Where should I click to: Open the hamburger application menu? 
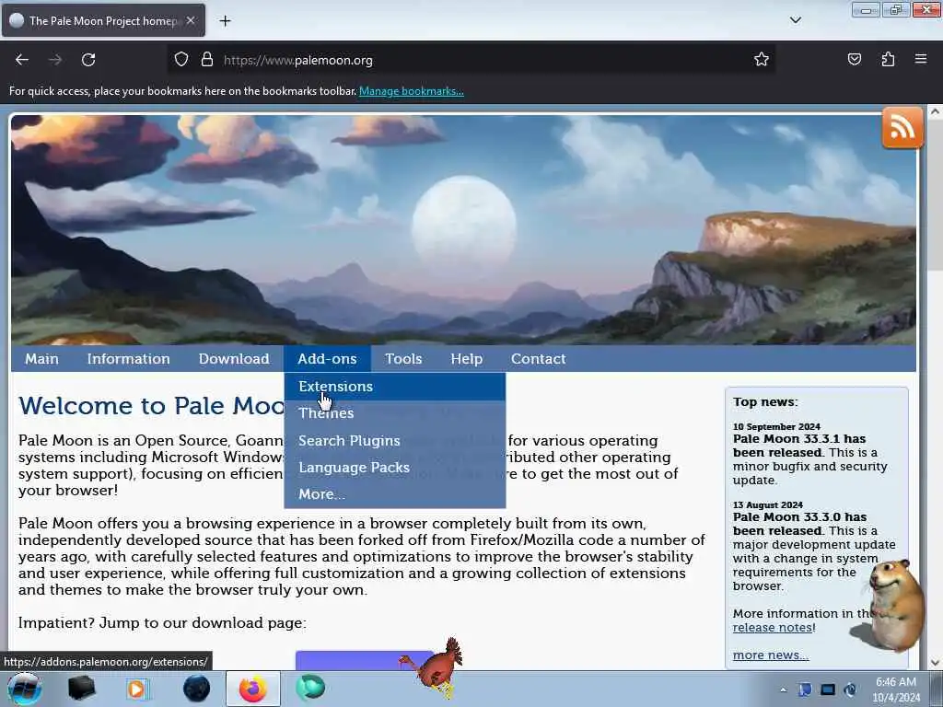(921, 59)
